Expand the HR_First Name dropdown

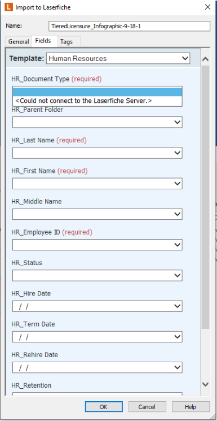[x=177, y=184]
